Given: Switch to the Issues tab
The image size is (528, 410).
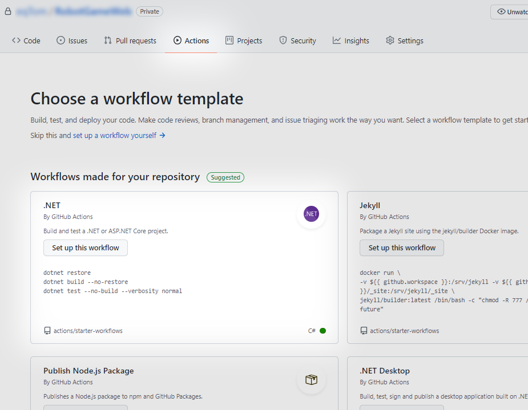Looking at the screenshot, I should click(x=72, y=40).
